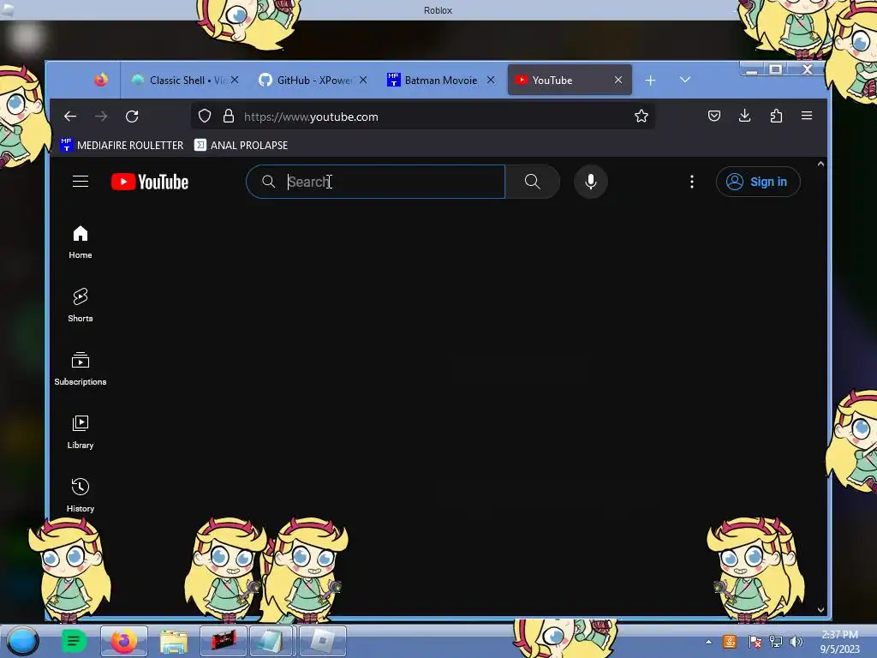Open File Explorer from taskbar
The image size is (877, 658).
pyautogui.click(x=174, y=641)
